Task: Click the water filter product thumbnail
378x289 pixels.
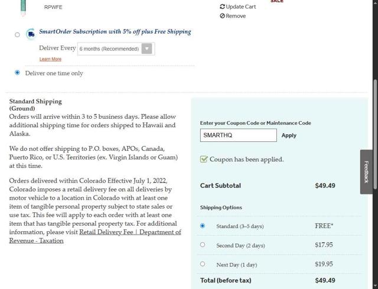Action: (23, 7)
